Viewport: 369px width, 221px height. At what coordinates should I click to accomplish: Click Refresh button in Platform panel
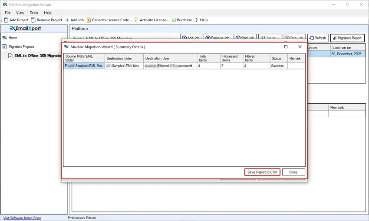point(318,38)
